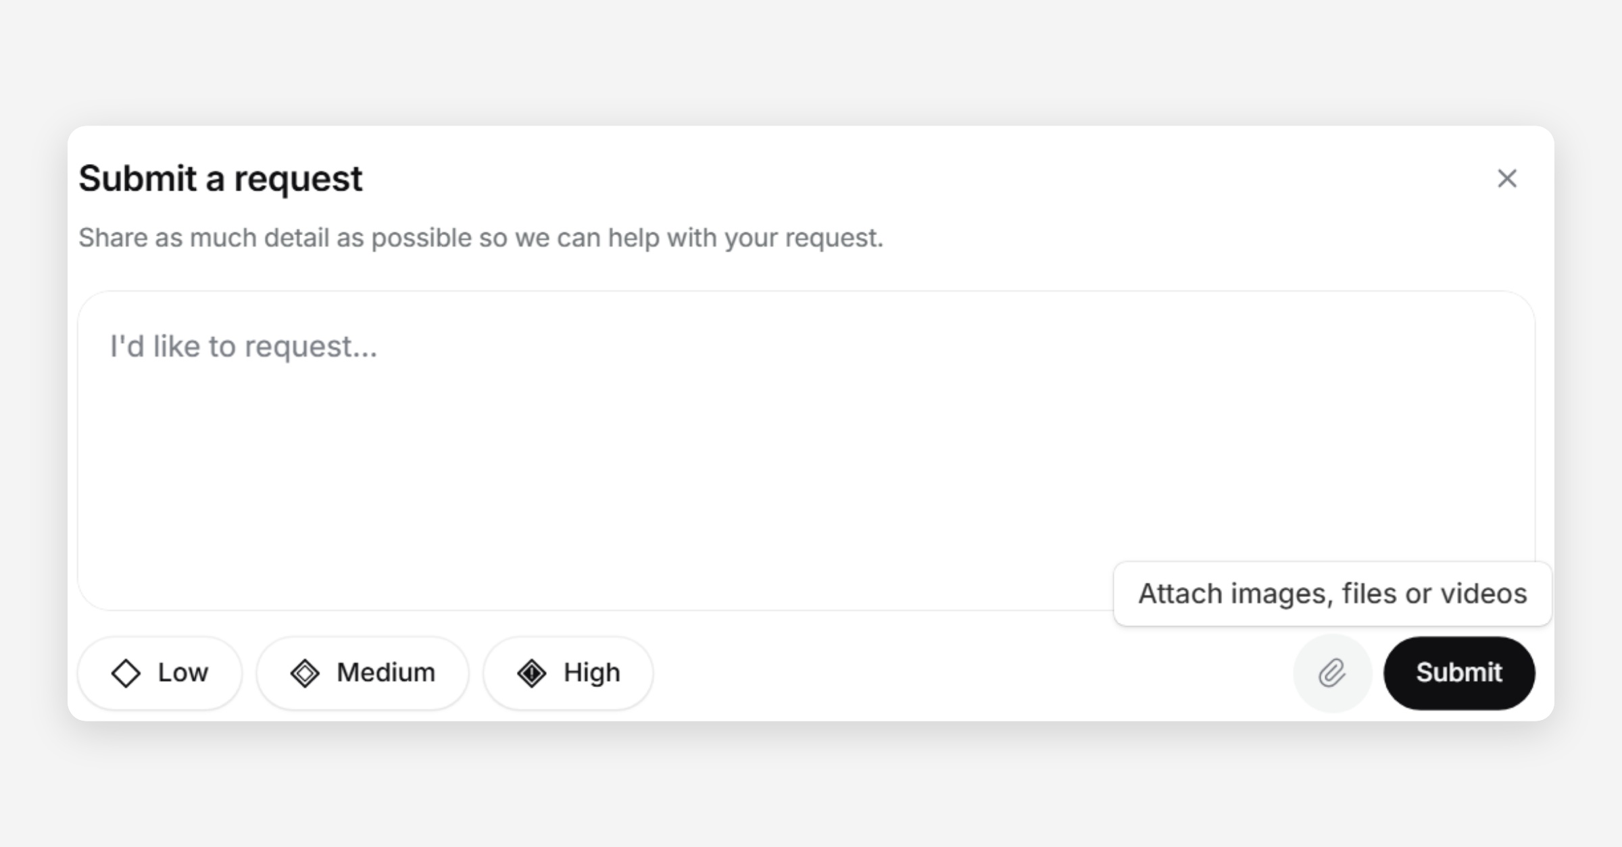
Task: Select Medium priority
Action: click(x=362, y=673)
